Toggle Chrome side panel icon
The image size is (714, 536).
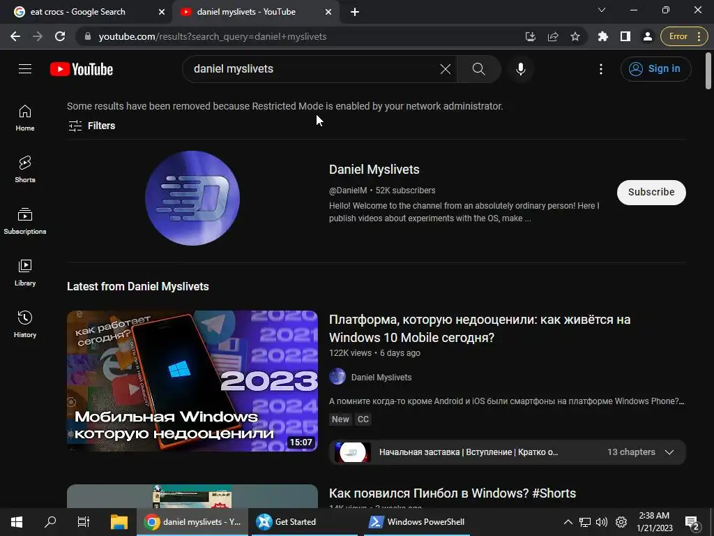coord(625,36)
